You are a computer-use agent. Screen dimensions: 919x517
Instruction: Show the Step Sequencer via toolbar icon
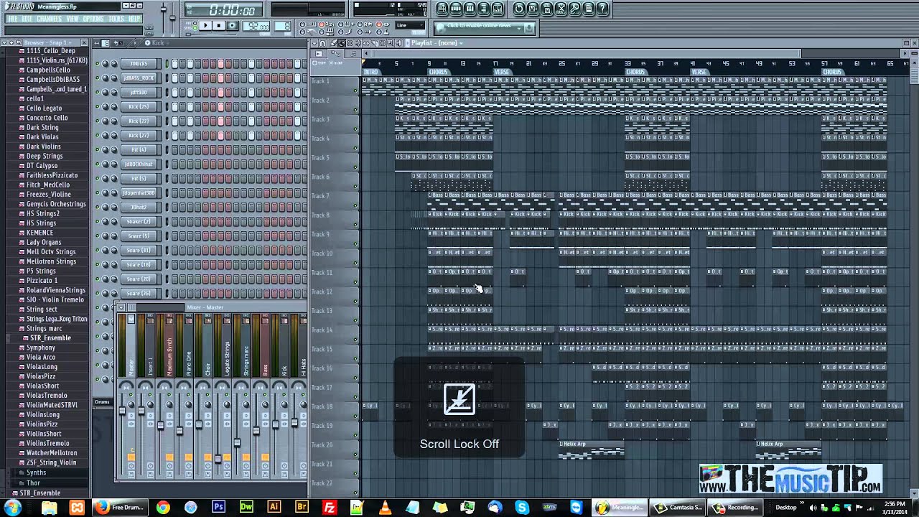(x=456, y=9)
